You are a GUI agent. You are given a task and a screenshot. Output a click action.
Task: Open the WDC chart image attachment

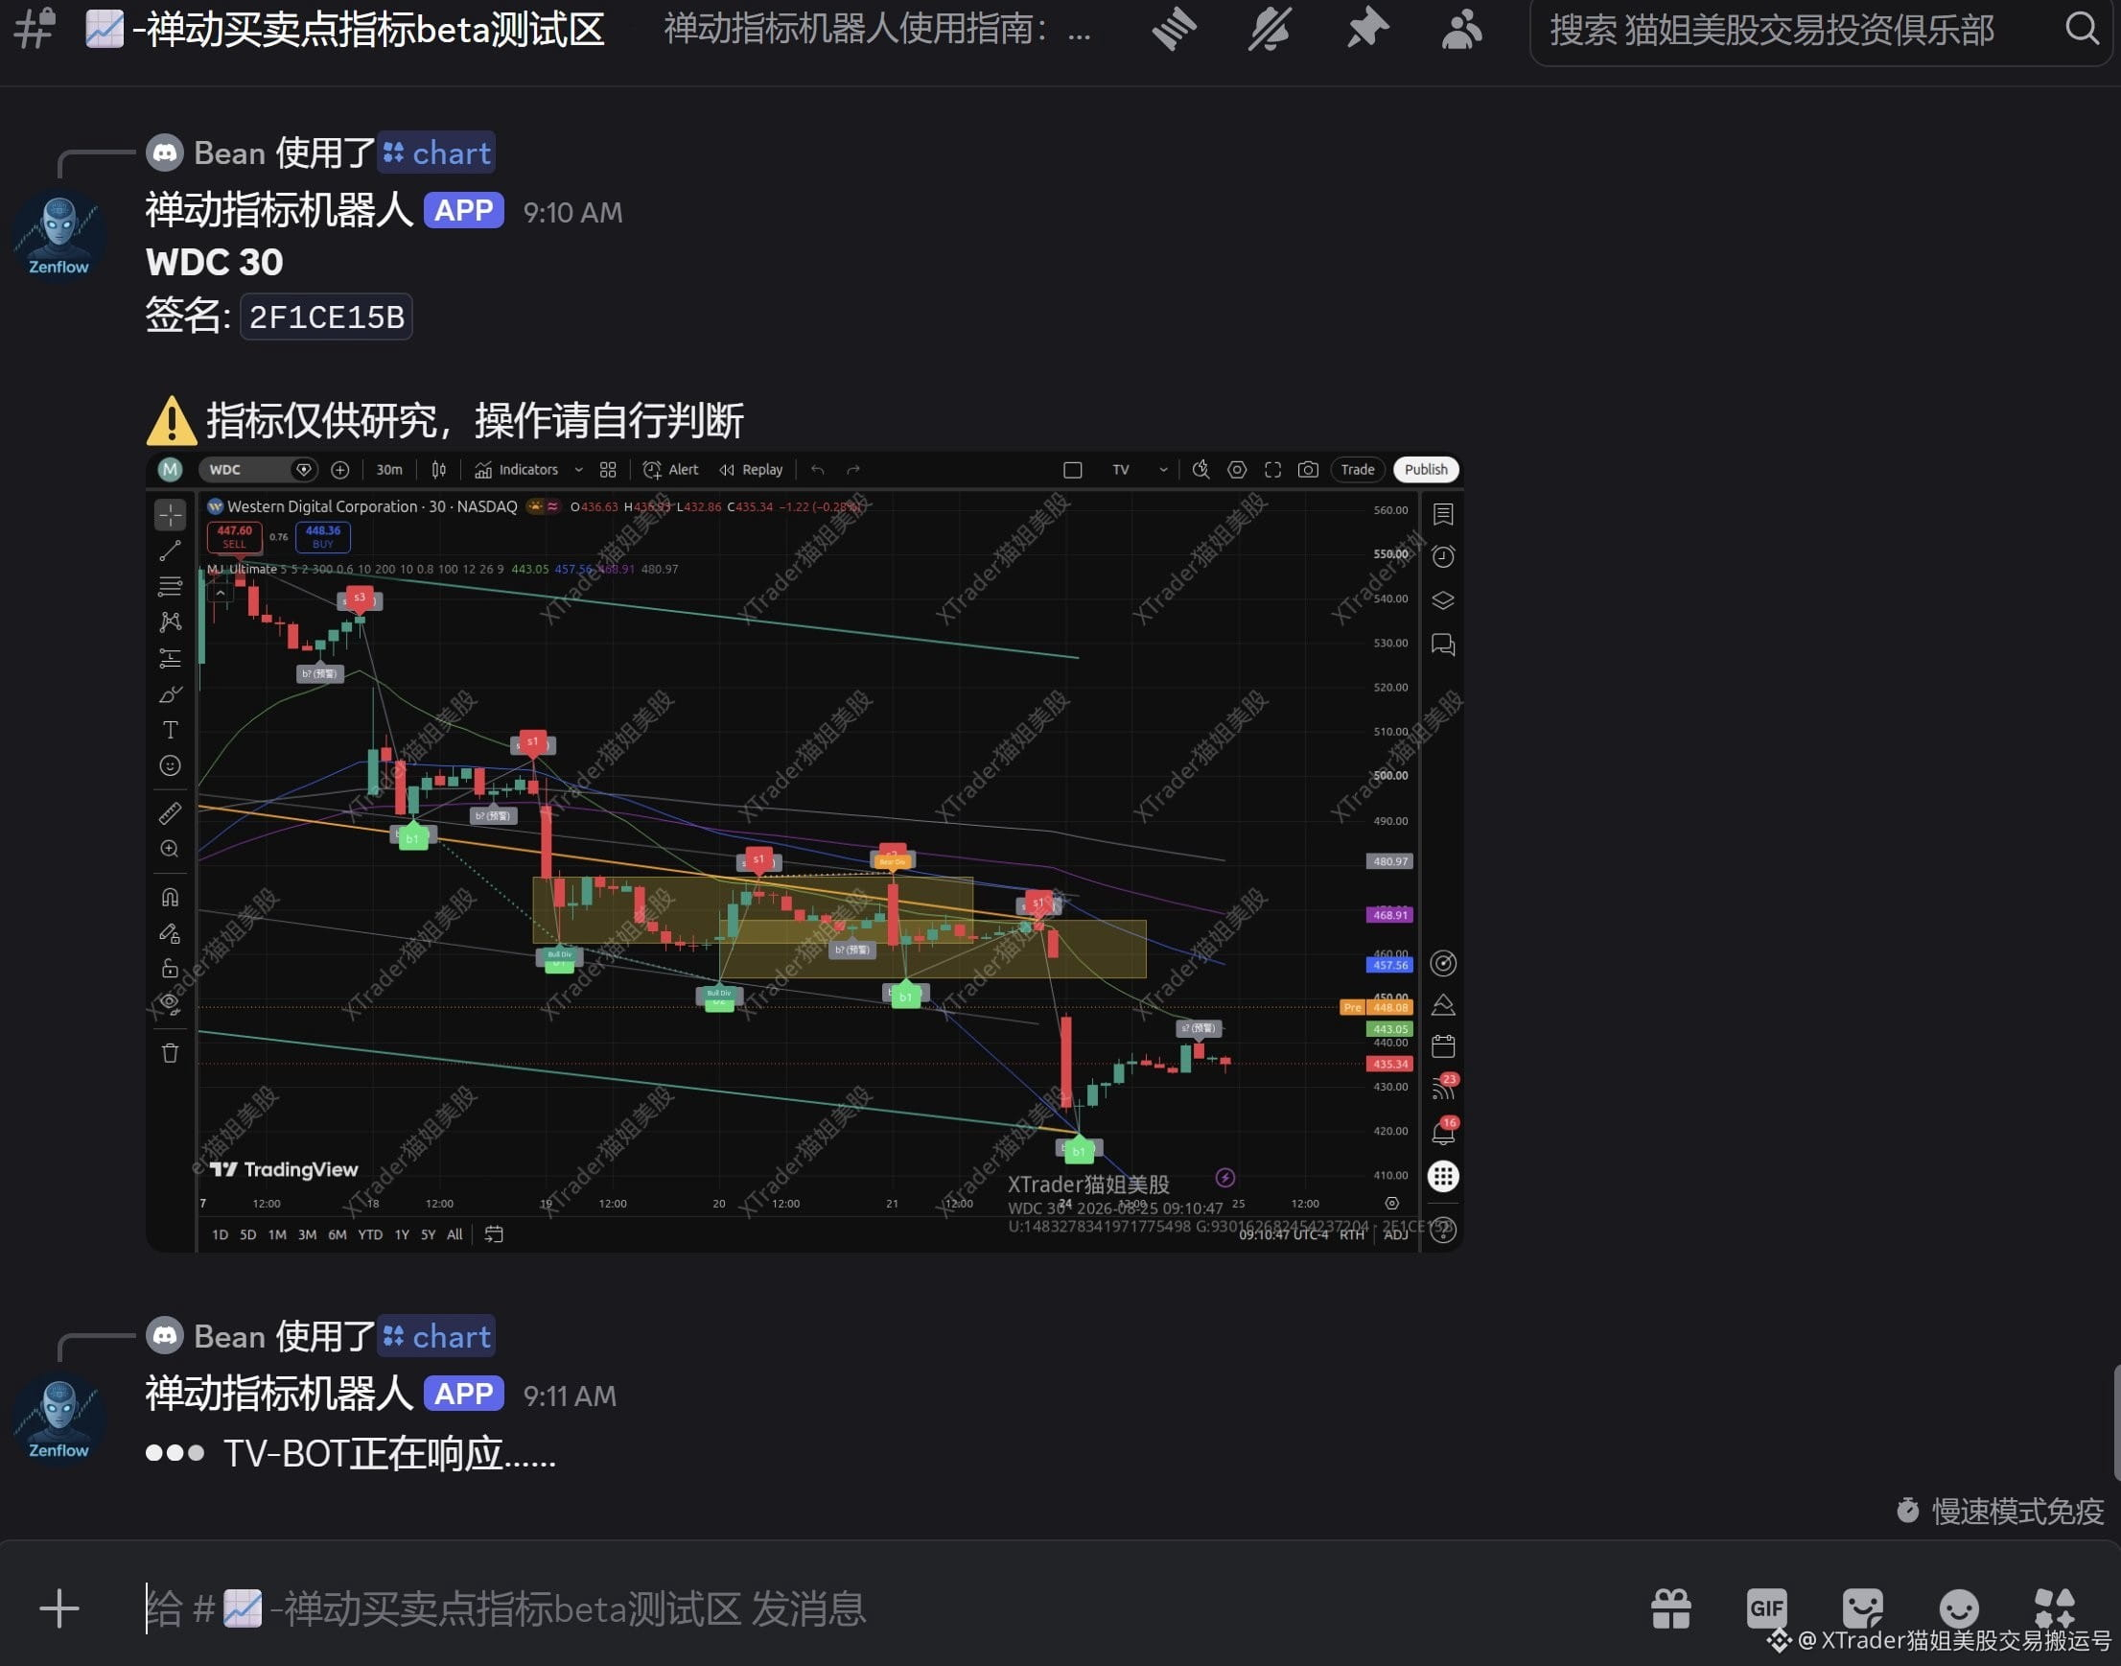click(804, 852)
